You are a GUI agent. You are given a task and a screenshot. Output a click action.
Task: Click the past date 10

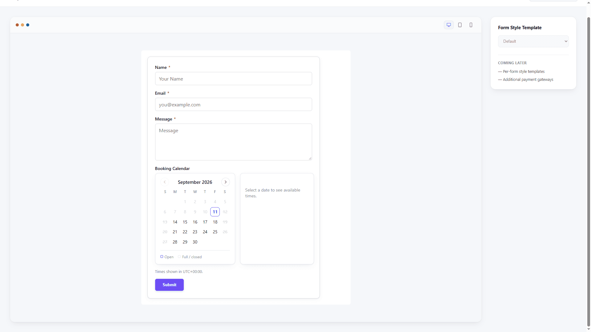tap(205, 212)
